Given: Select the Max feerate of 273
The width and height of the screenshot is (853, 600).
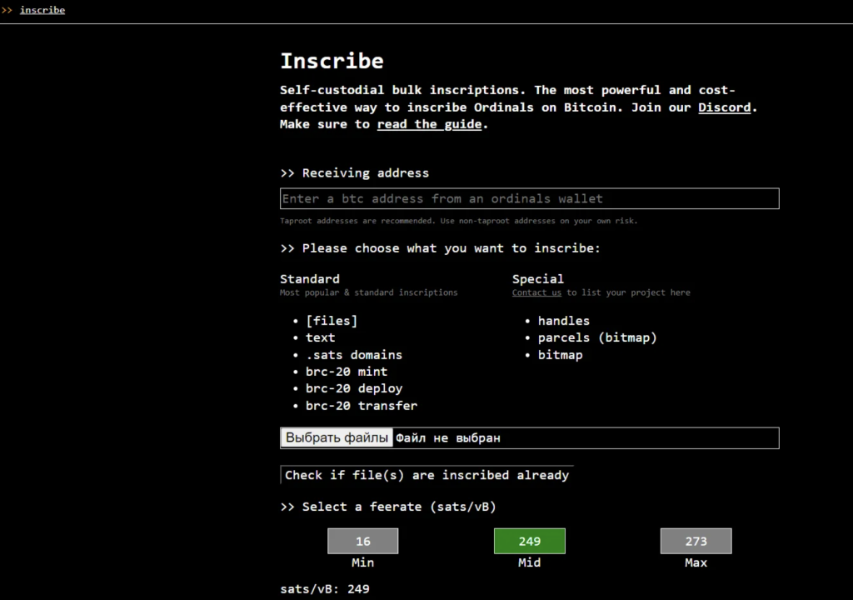Looking at the screenshot, I should click(x=696, y=541).
